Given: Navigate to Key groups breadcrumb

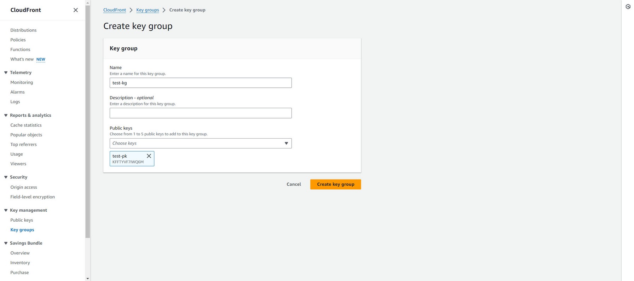Looking at the screenshot, I should [x=148, y=10].
